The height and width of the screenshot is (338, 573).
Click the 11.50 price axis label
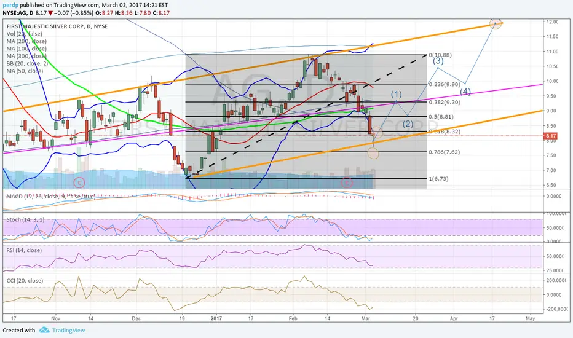click(x=552, y=36)
